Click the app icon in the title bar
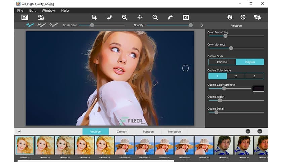The image size is (281, 162). [18, 4]
